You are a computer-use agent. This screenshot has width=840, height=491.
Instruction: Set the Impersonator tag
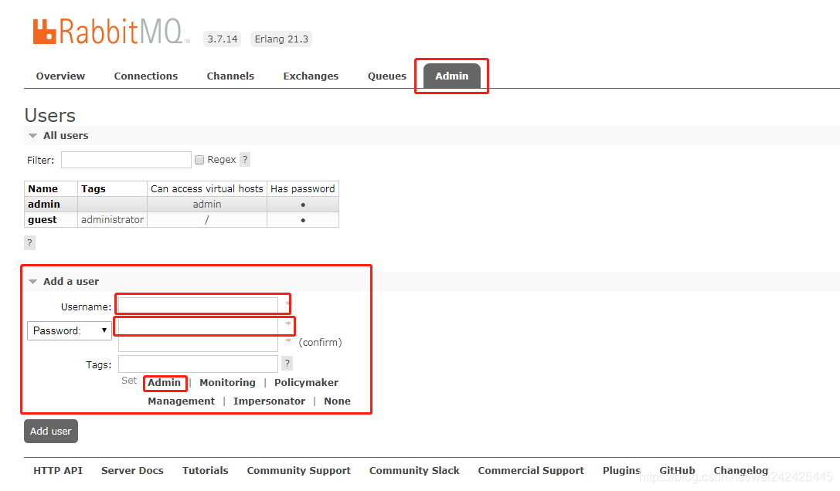pos(269,401)
